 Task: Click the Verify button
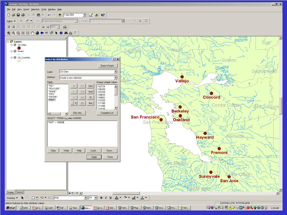coord(66,151)
